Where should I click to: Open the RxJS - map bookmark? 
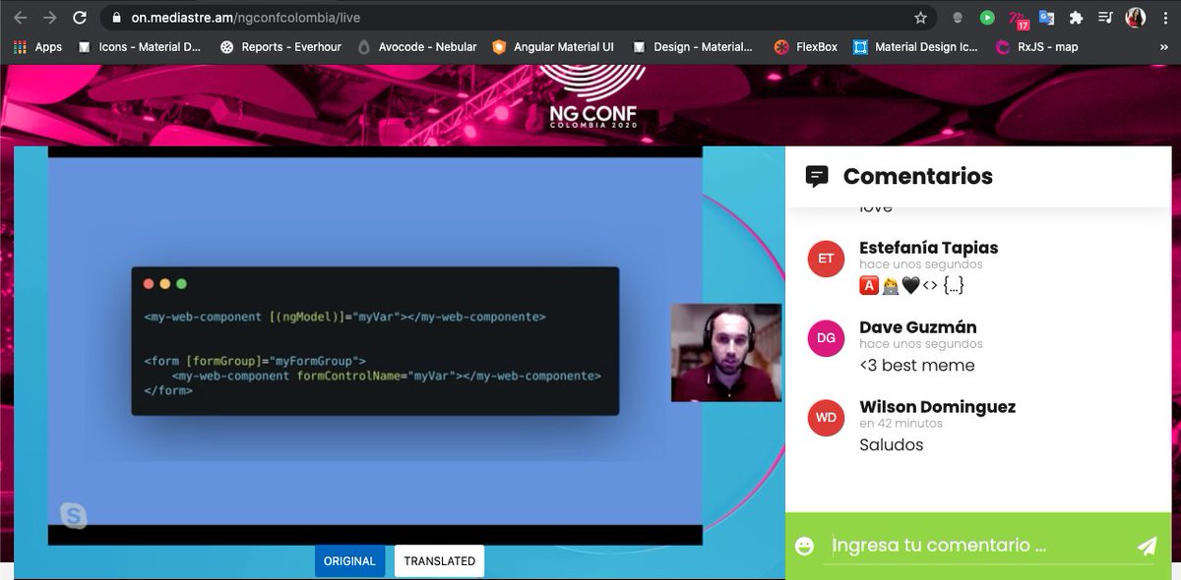click(x=1037, y=46)
